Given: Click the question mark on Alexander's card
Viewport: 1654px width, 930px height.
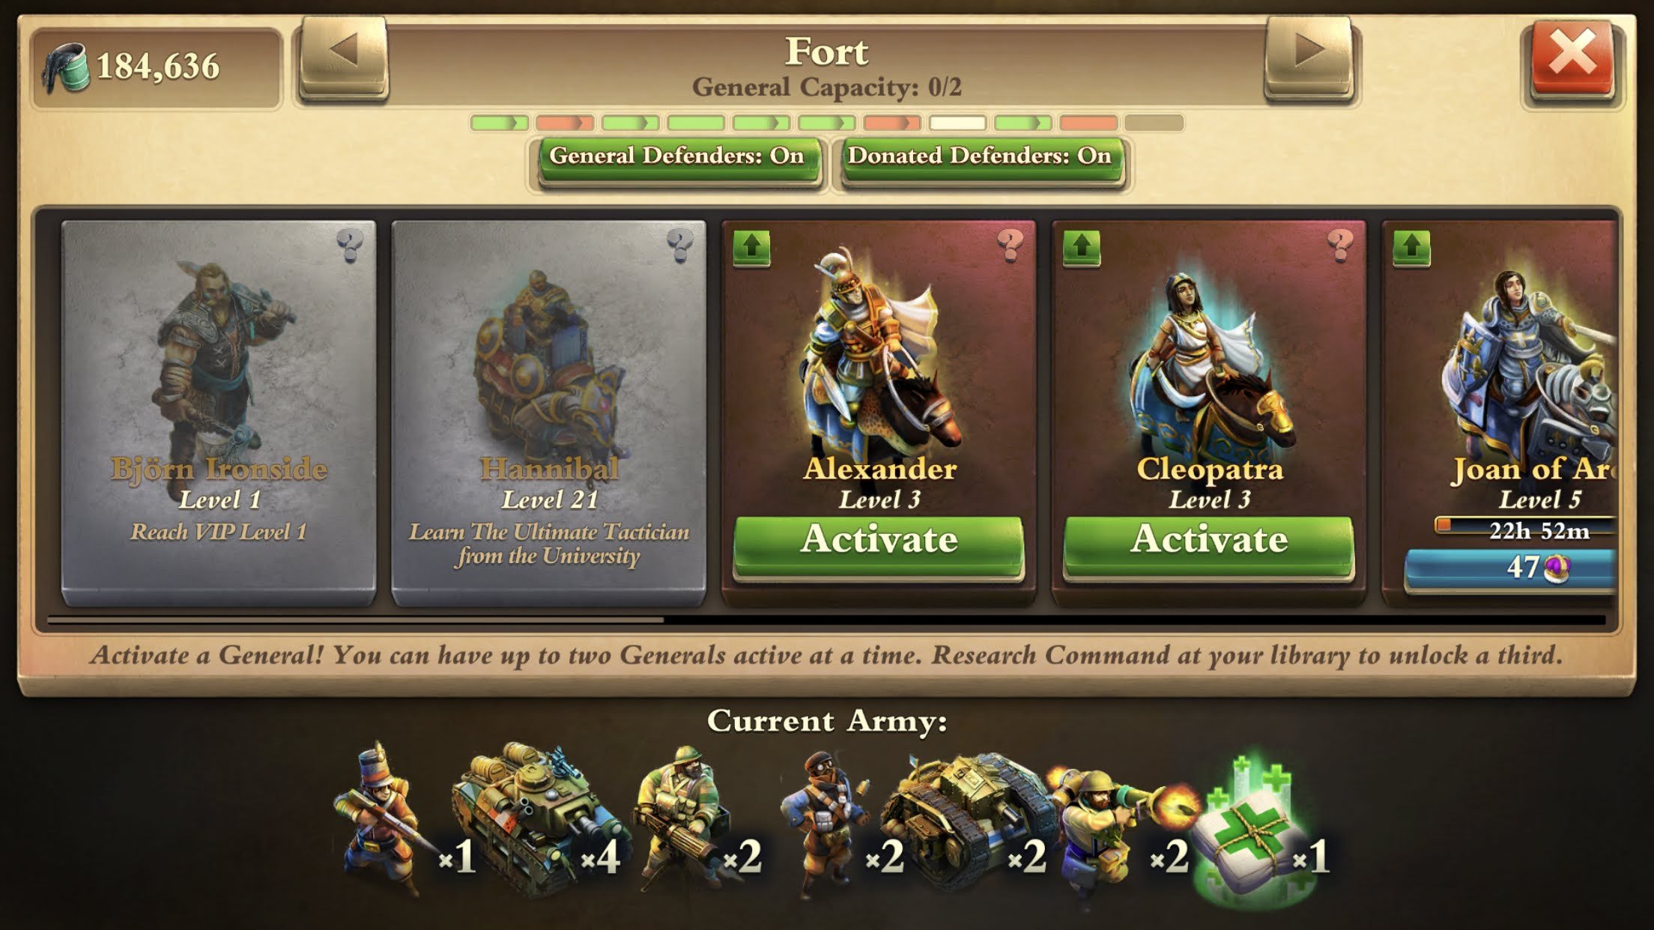Looking at the screenshot, I should (1010, 244).
